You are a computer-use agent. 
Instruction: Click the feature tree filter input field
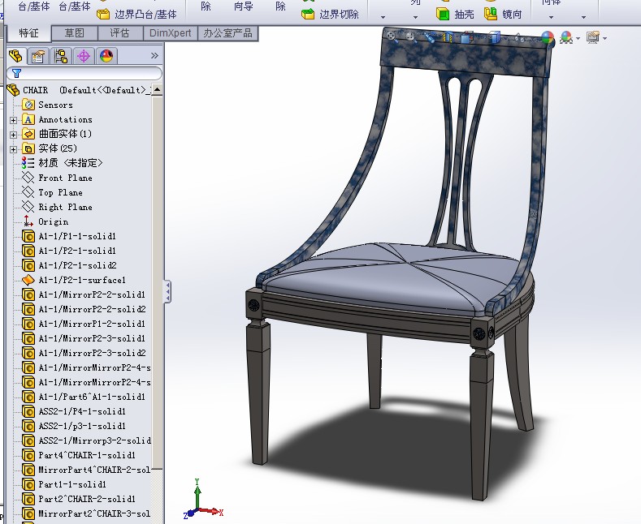point(84,74)
